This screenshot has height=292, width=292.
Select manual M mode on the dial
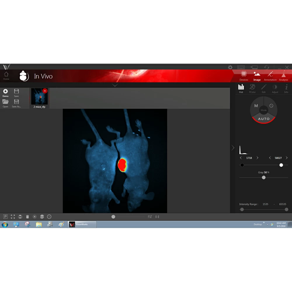point(256,106)
